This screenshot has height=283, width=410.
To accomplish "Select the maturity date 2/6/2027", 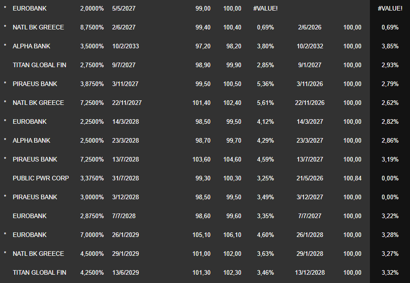I will [123, 27].
